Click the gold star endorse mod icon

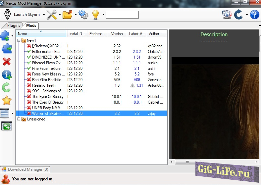[x=7, y=100]
